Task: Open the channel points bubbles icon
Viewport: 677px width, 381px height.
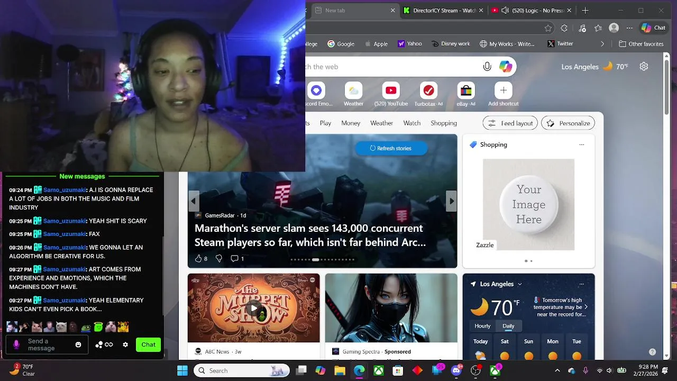Action: pyautogui.click(x=99, y=344)
